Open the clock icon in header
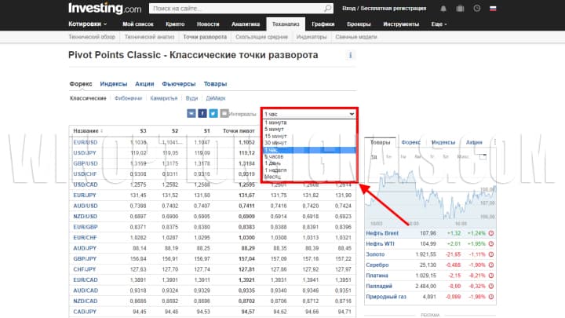 coord(477,9)
